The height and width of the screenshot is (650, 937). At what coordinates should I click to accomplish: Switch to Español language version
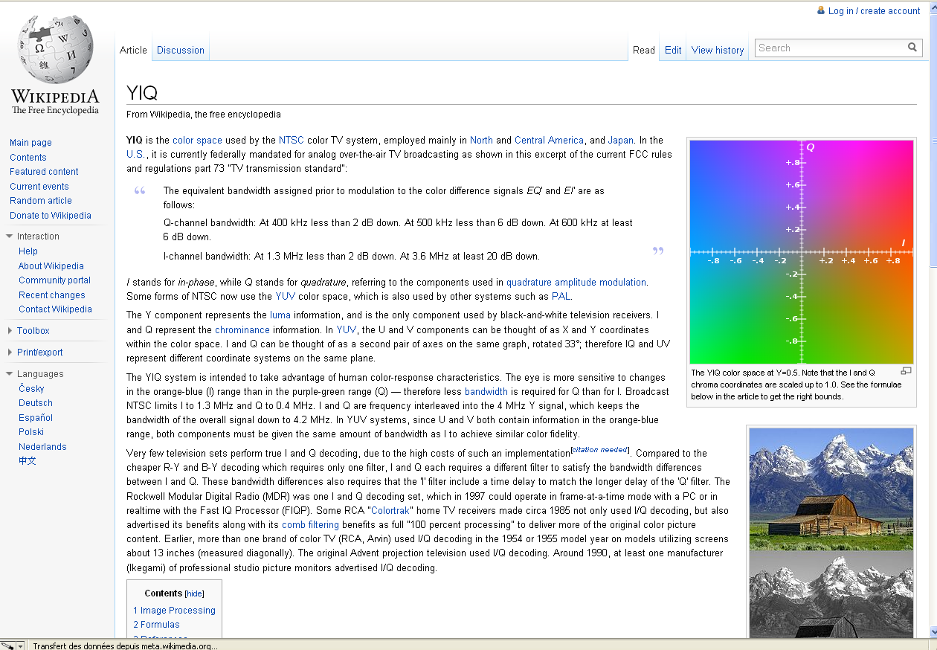pyautogui.click(x=36, y=418)
